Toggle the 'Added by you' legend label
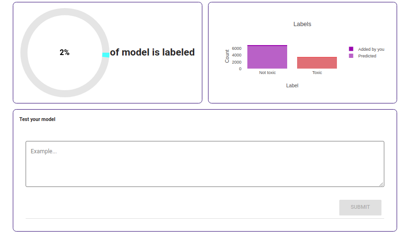The image size is (408, 233). [x=371, y=49]
